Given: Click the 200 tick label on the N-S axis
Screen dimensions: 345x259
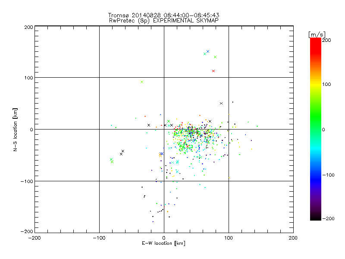Looking at the screenshot, I should (x=28, y=27).
